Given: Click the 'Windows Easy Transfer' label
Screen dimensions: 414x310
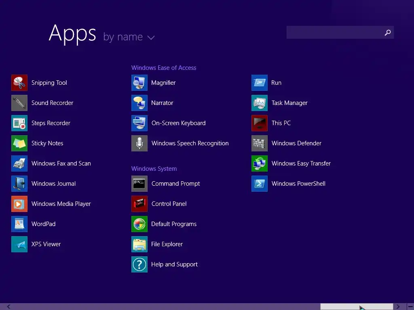Looking at the screenshot, I should (301, 163).
